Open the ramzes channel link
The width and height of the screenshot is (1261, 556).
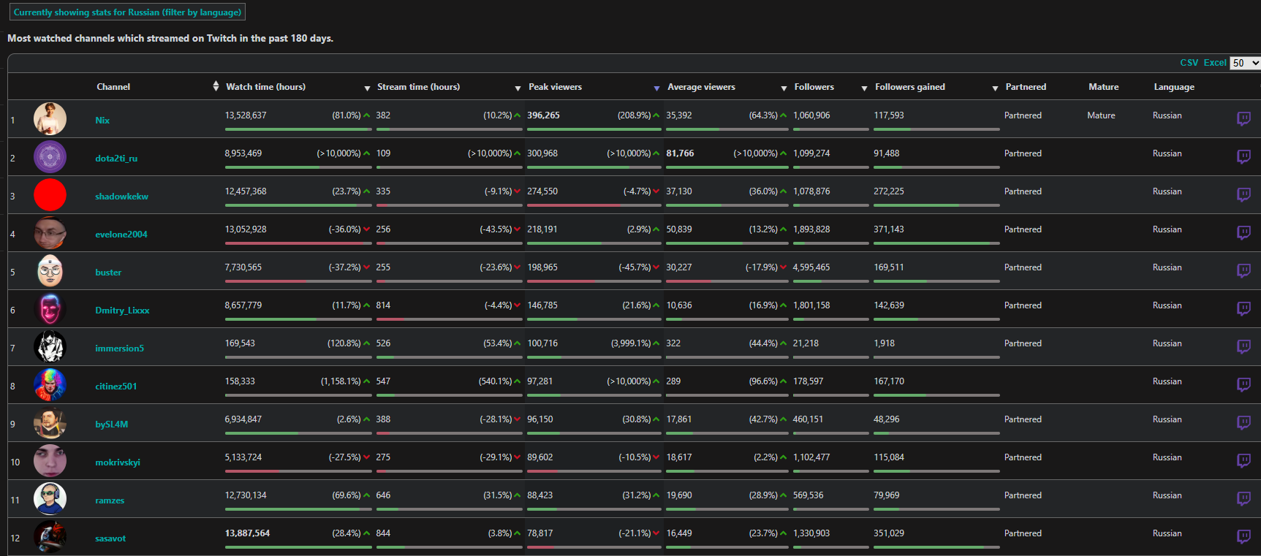[110, 500]
